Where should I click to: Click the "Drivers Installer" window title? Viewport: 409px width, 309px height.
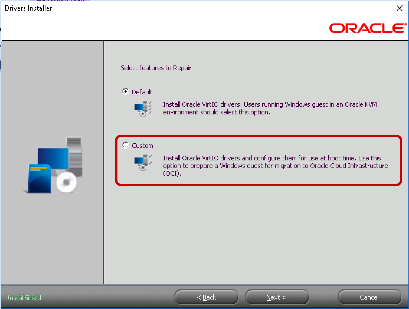[x=28, y=8]
